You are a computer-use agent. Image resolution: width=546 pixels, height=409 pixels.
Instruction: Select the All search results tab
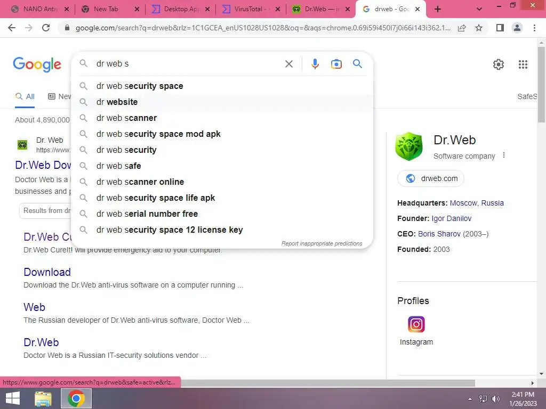25,97
